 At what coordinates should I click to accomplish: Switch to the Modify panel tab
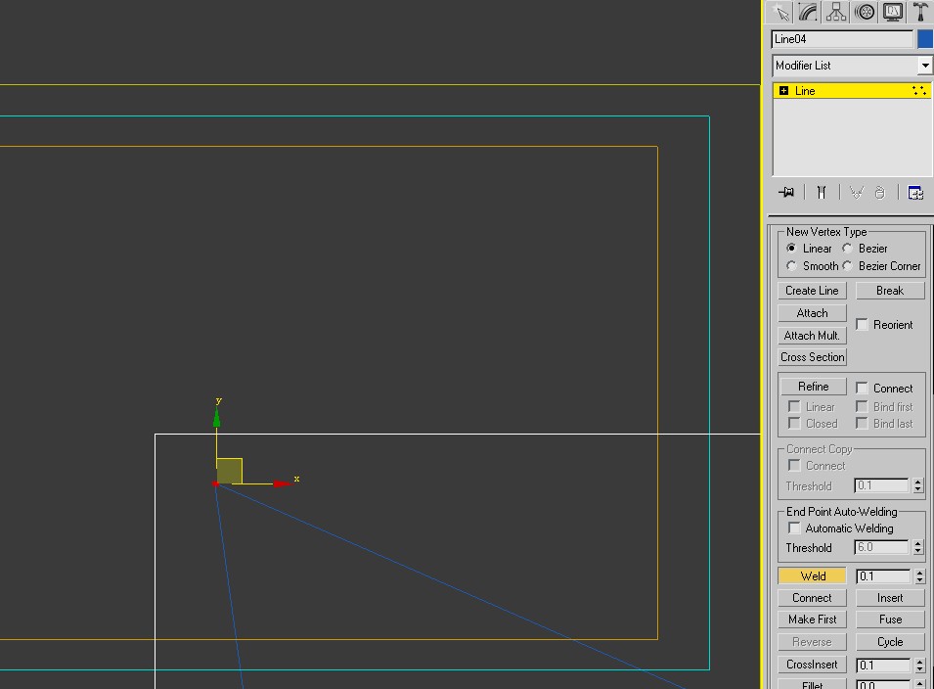tap(808, 12)
